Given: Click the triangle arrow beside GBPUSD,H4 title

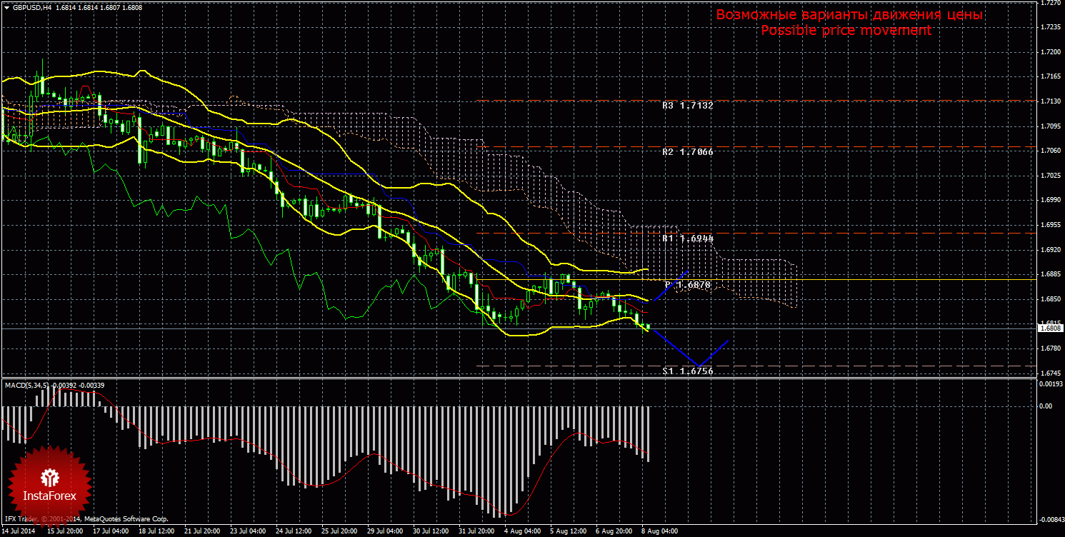Looking at the screenshot, I should (x=6, y=7).
